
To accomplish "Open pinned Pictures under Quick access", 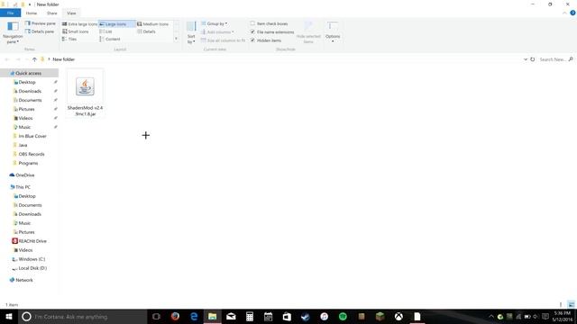I will click(26, 109).
